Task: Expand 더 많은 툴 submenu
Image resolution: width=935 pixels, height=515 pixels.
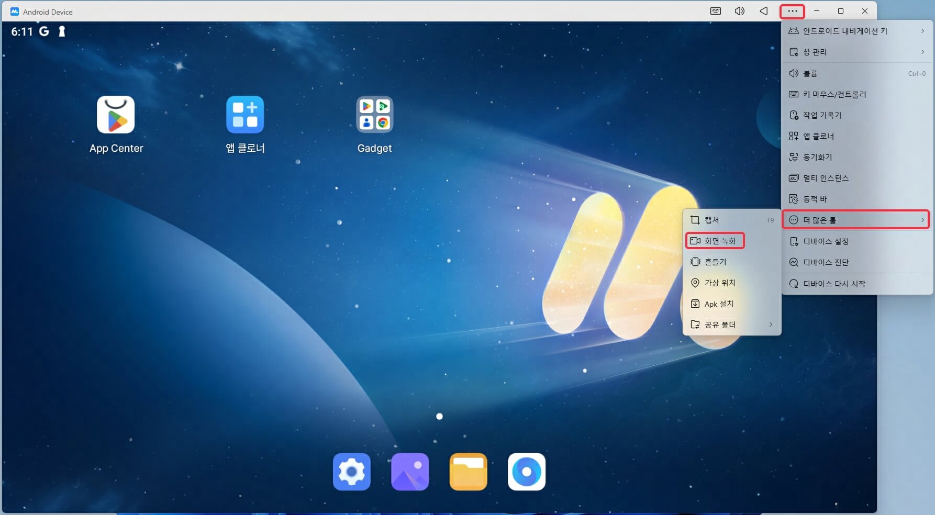Action: coord(856,220)
